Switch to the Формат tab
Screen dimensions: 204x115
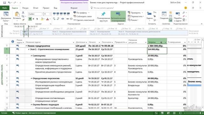[74, 8]
